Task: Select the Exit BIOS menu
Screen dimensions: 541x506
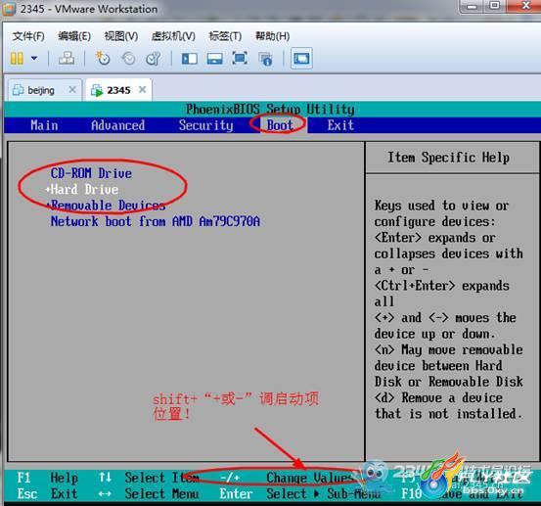Action: (x=340, y=125)
